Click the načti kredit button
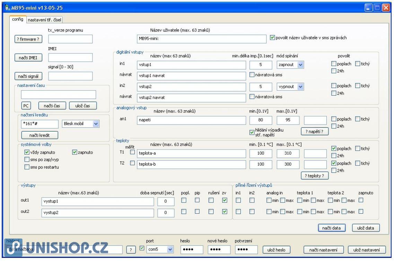The height and width of the screenshot is (261, 394). 40,135
